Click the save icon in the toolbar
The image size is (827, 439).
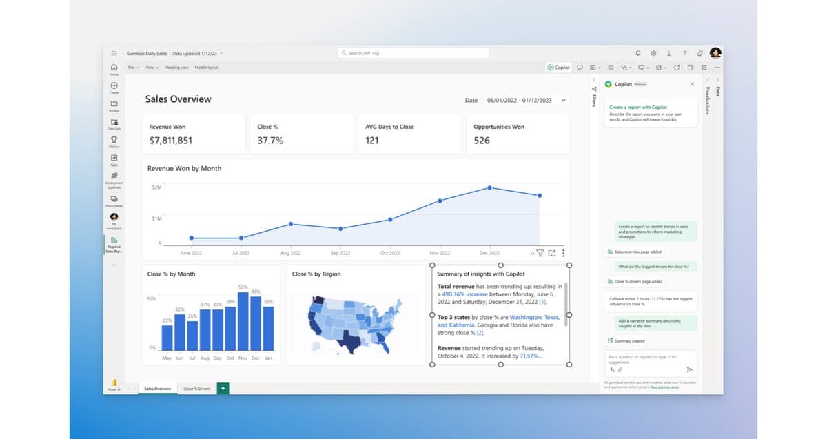tap(704, 68)
